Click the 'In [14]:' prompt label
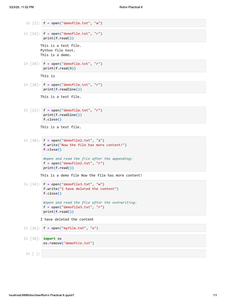The height and width of the screenshot is (302, 226). pyautogui.click(x=32, y=34)
